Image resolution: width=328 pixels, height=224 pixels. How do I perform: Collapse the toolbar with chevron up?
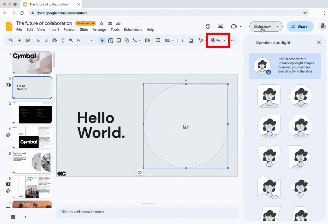232,40
